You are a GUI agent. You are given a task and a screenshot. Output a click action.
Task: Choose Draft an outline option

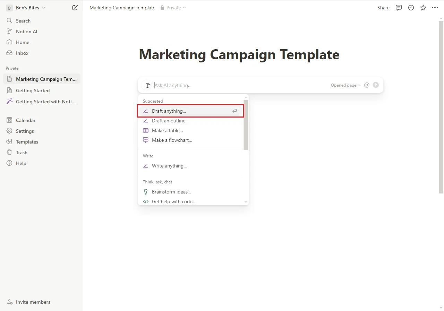[191, 121]
